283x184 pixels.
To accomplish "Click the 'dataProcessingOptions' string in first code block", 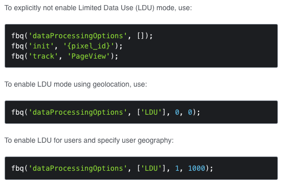I will 78,36.
